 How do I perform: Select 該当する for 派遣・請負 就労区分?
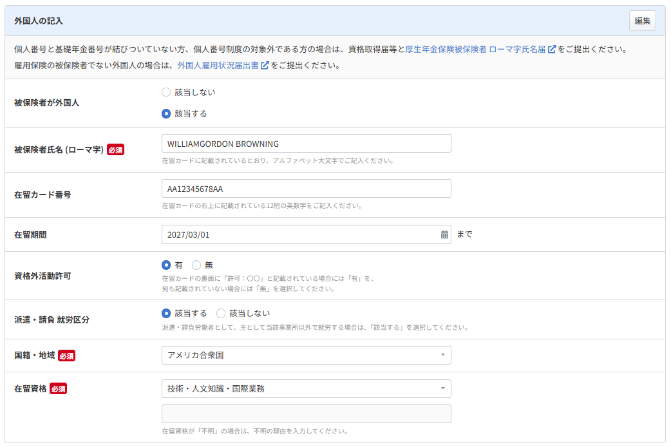[166, 313]
